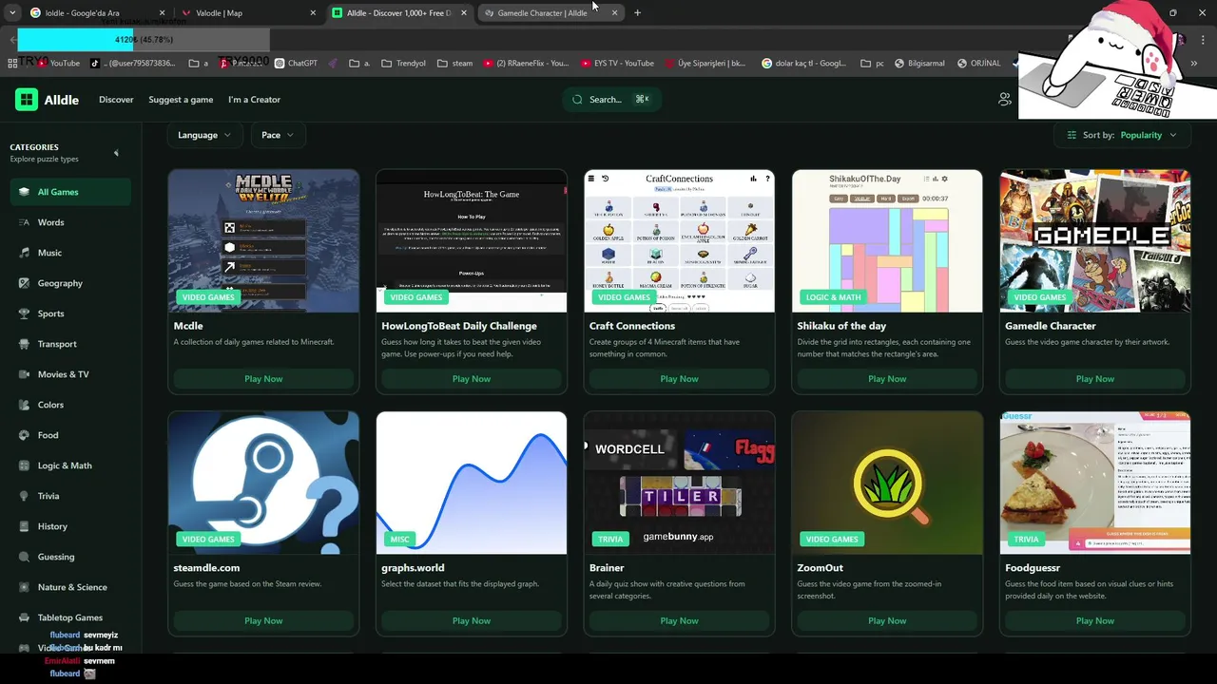Open the steam bookmark folder
This screenshot has height=684, width=1217.
pos(454,64)
